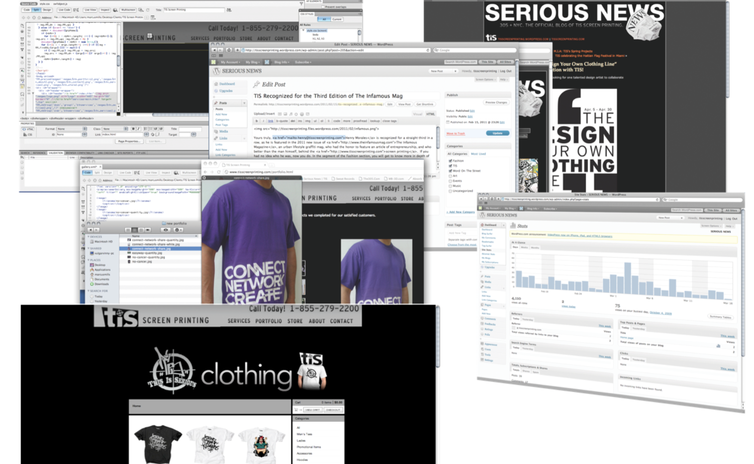Select the HTML mode in Dreamweaver Properties panel

[x=28, y=129]
